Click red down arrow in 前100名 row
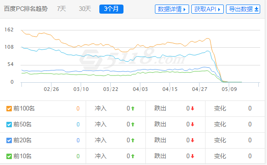 pyautogui.click(x=192, y=109)
